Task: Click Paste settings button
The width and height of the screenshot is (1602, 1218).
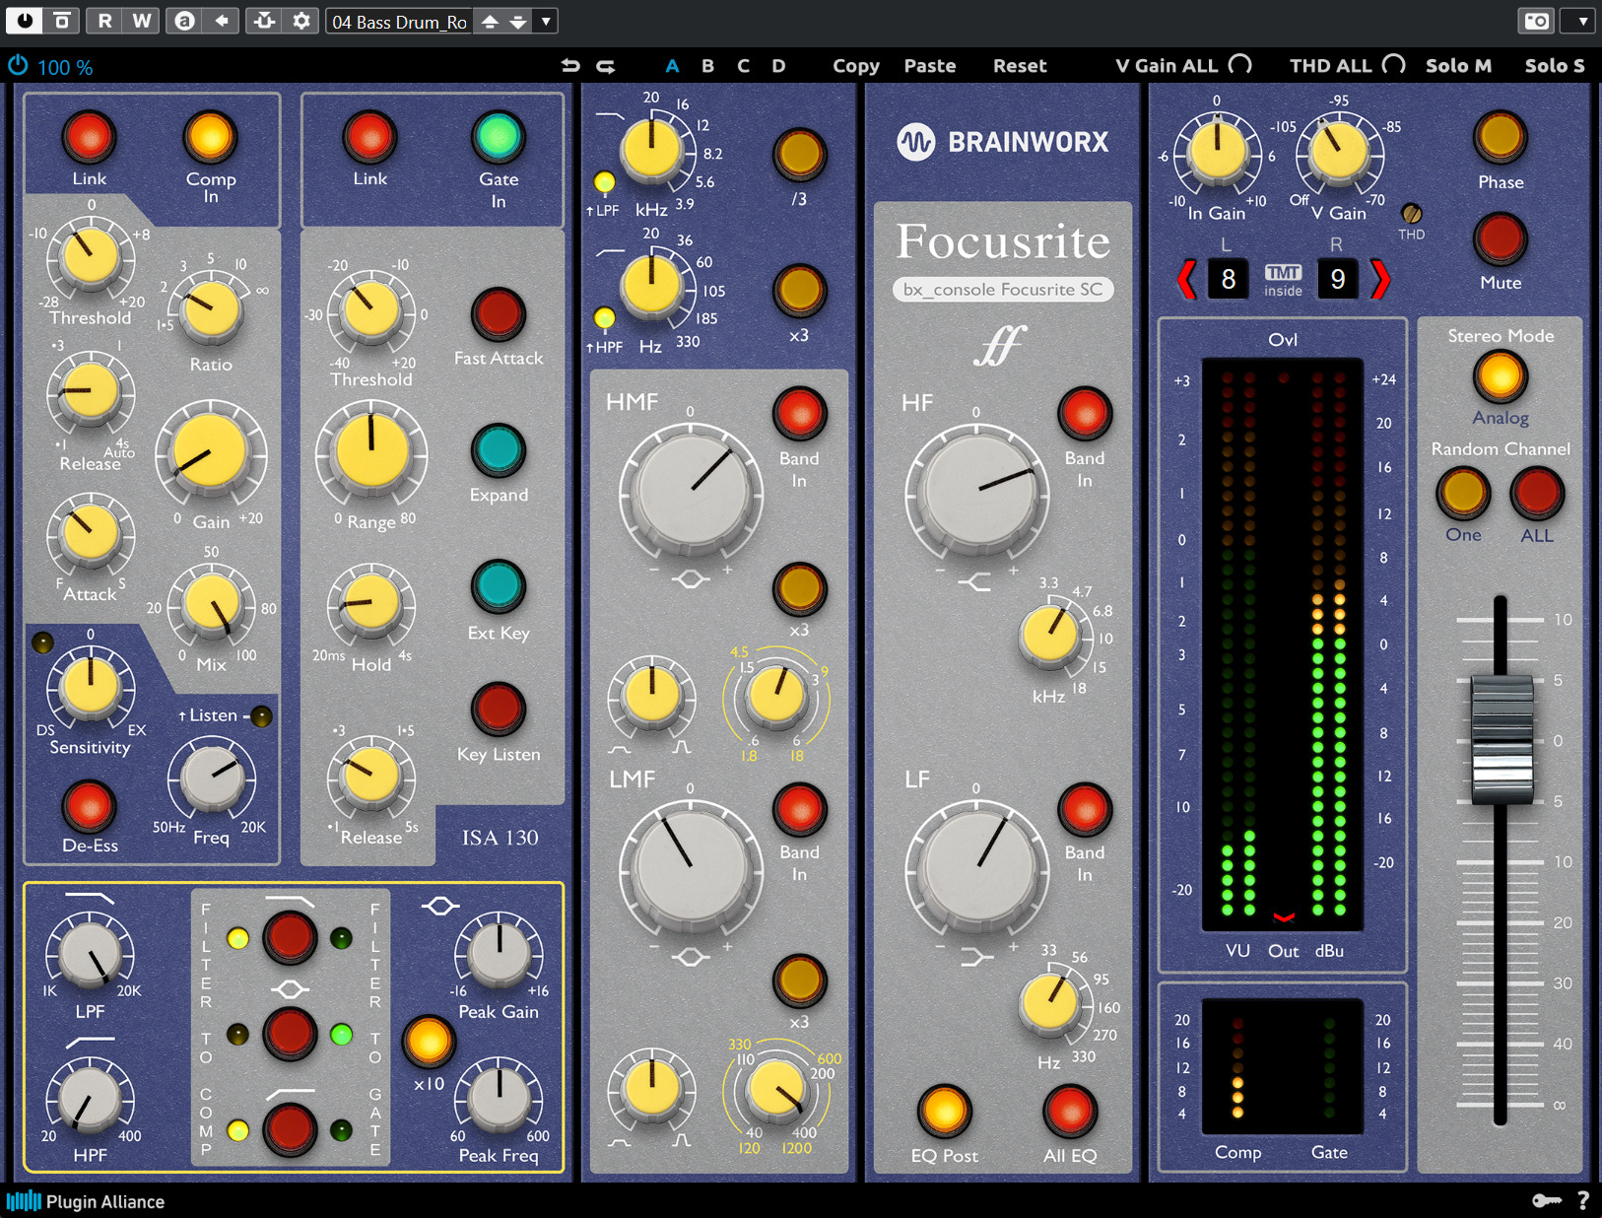Action: tap(930, 66)
